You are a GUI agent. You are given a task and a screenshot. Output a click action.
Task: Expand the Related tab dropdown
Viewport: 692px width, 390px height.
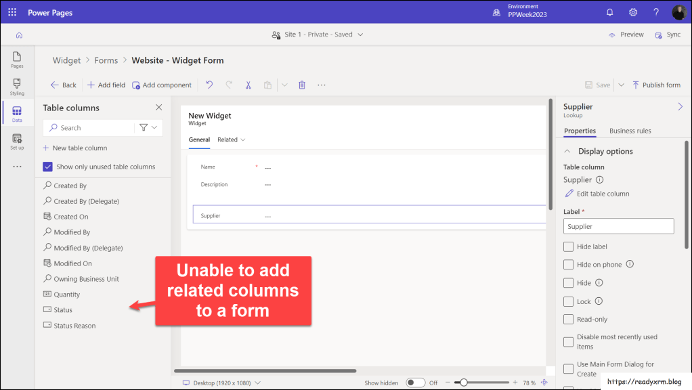tap(231, 140)
